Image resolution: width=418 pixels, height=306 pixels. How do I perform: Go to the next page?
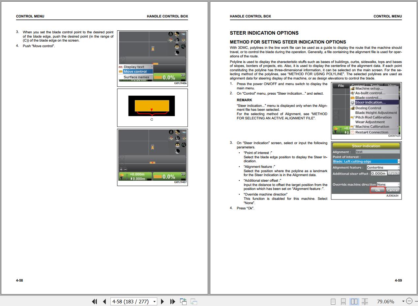pos(163,301)
